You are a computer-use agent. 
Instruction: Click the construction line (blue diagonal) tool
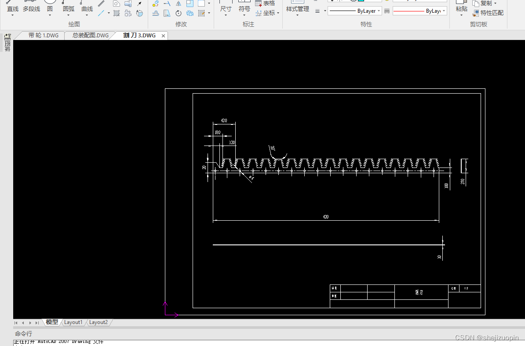pyautogui.click(x=101, y=13)
